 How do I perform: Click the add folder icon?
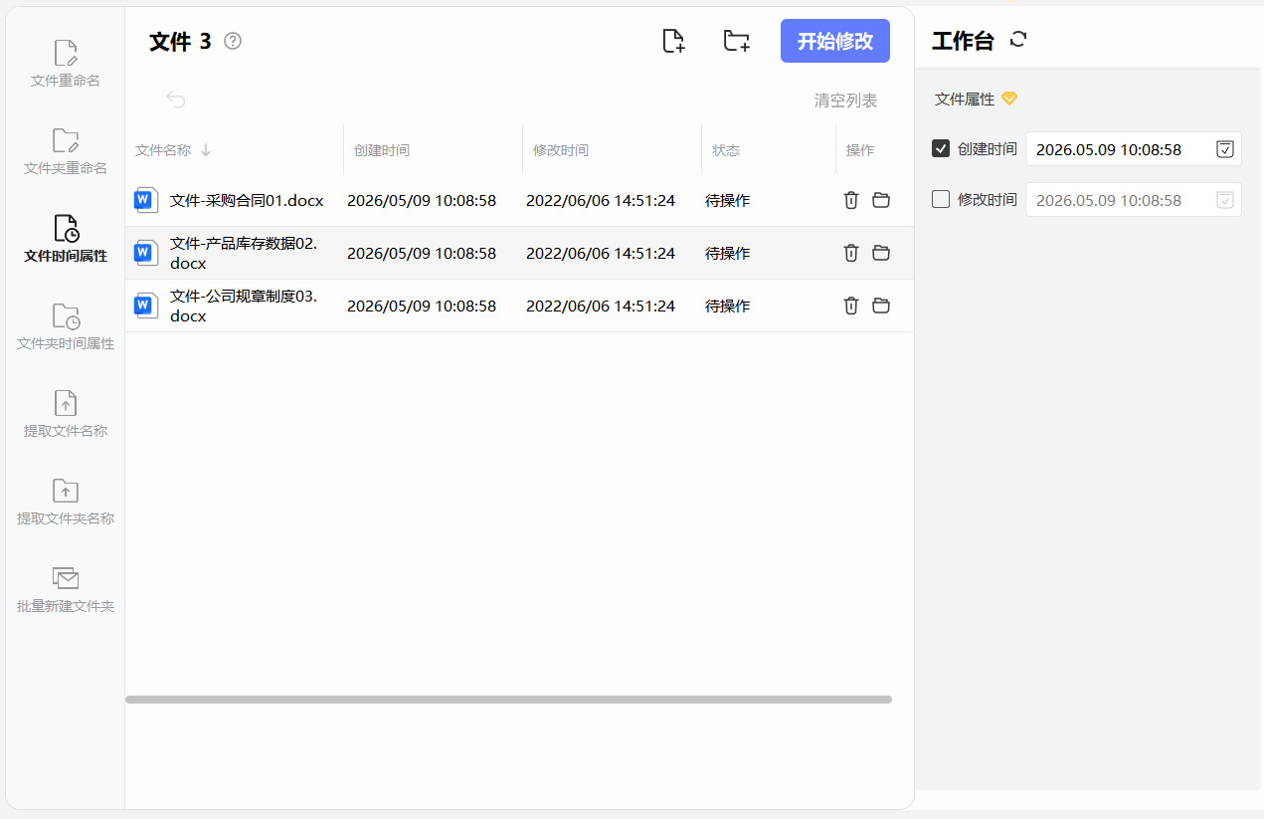[736, 41]
